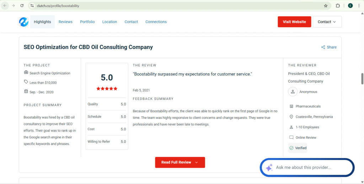Click the FEEDBACK SUMMARY heading

153,99
